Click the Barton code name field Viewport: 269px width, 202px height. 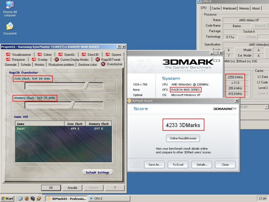[x=237, y=26]
